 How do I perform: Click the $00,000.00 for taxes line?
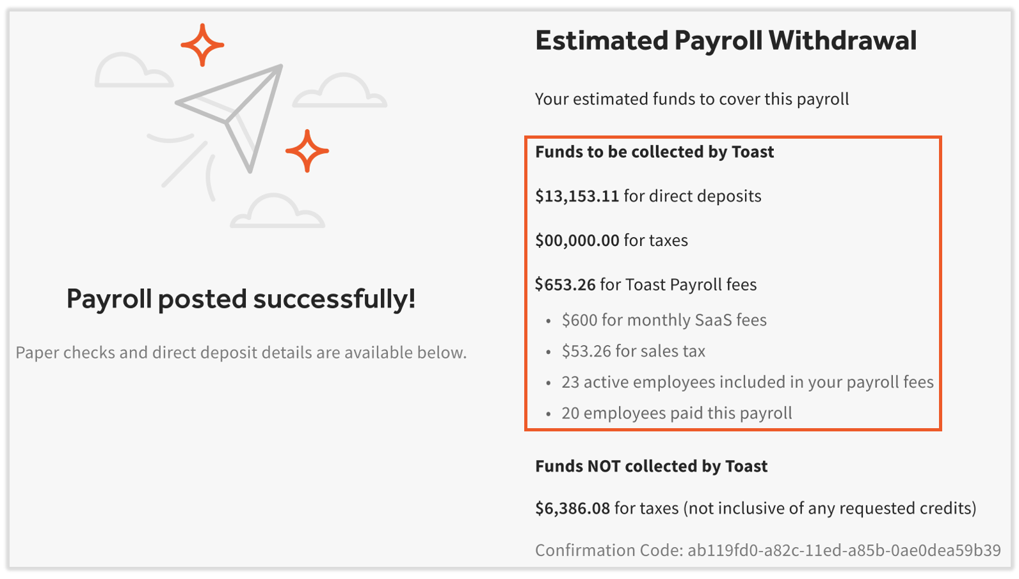coord(611,240)
